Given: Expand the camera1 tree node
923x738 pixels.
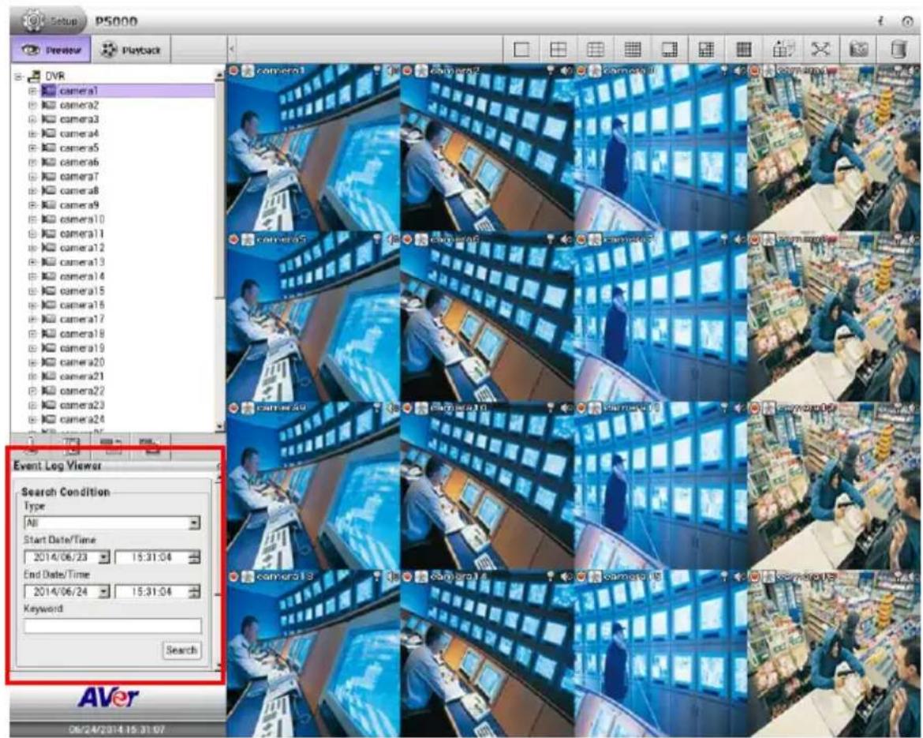Looking at the screenshot, I should [x=33, y=91].
